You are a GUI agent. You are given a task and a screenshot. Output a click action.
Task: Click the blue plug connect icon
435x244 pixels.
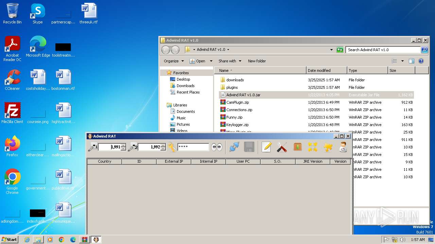234,147
